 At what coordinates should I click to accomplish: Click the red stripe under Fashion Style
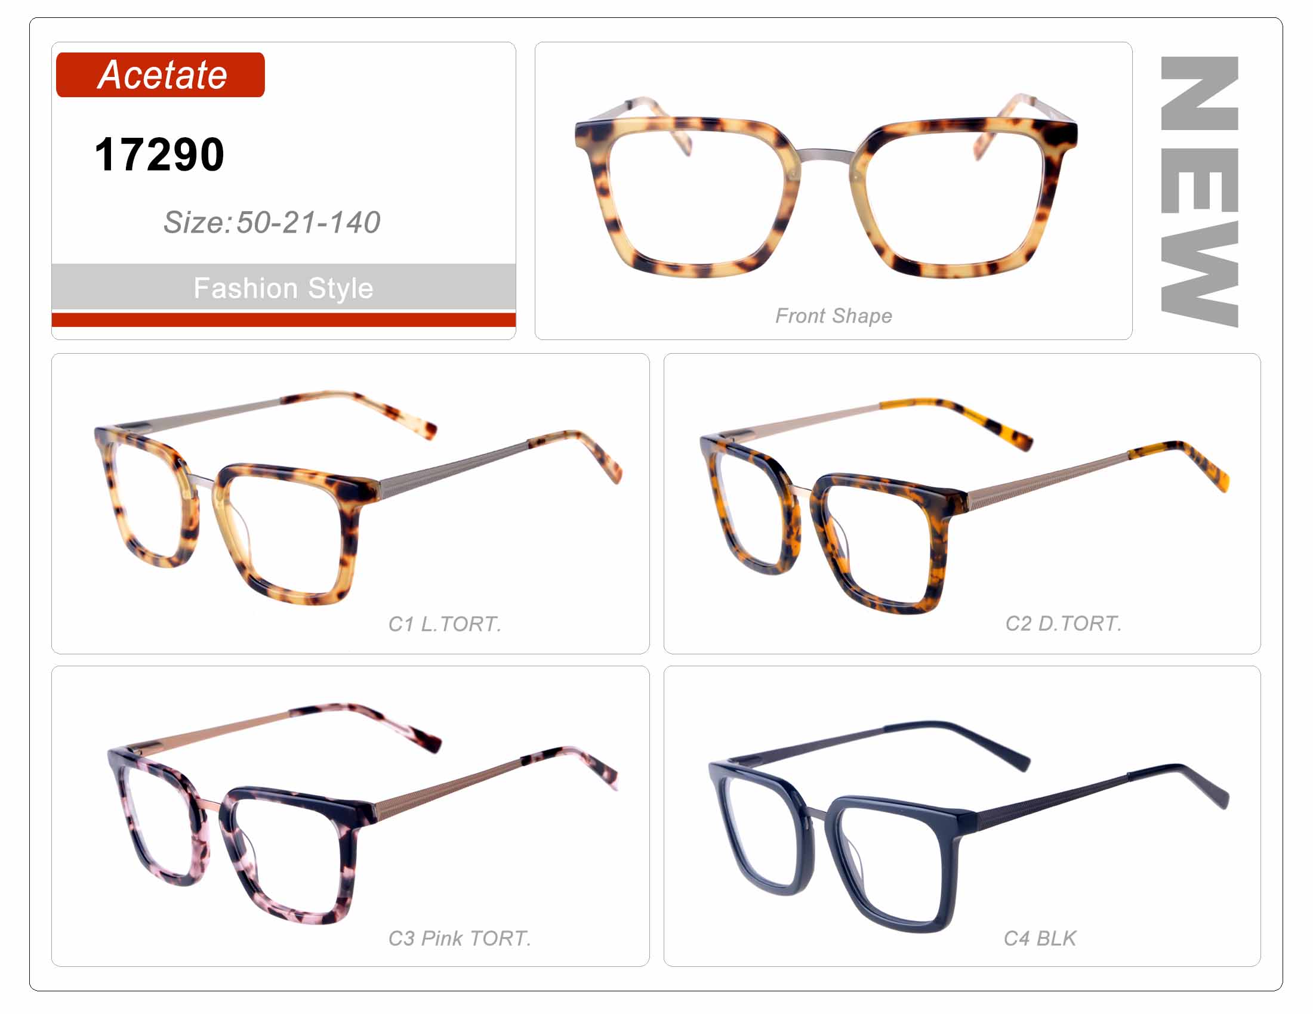tap(283, 320)
